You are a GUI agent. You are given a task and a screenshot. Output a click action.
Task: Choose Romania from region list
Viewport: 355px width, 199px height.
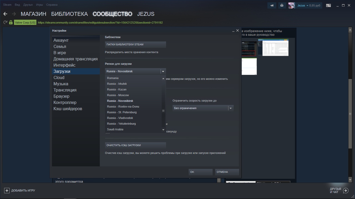(x=133, y=78)
